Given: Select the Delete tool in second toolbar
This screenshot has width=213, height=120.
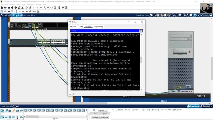Looking at the screenshot, I should point(9,11).
